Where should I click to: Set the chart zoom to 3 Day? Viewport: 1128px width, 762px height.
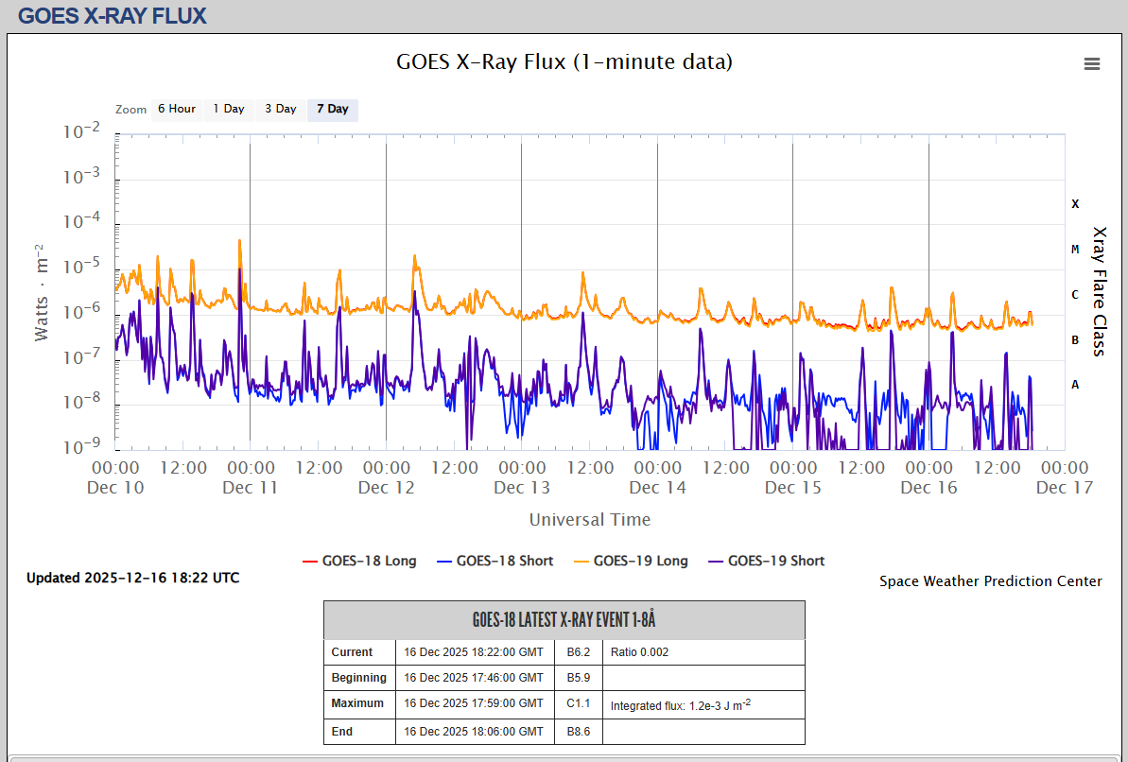280,109
